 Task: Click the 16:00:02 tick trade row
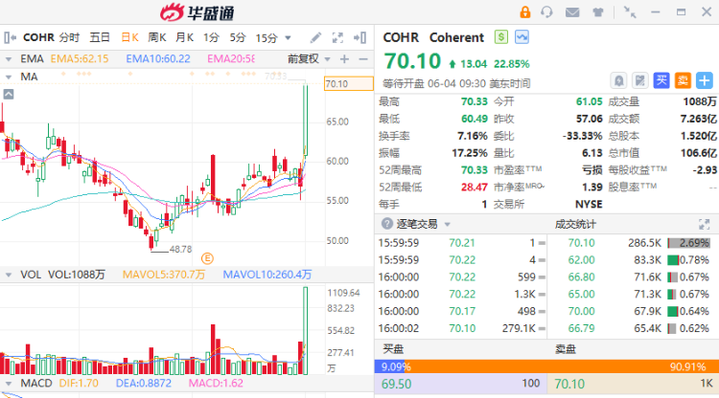tap(461, 328)
